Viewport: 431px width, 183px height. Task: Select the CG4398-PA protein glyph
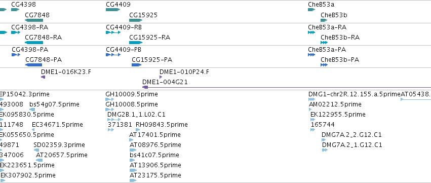coord(16,55)
